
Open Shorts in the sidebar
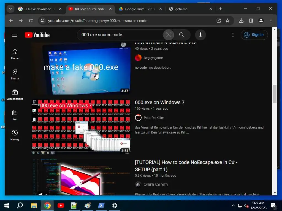point(15,74)
